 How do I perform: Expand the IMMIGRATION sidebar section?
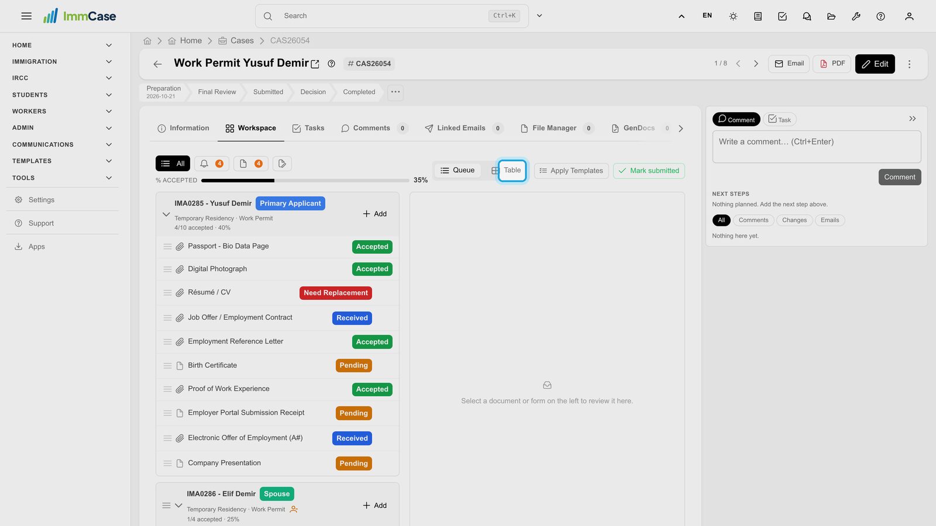pyautogui.click(x=61, y=61)
